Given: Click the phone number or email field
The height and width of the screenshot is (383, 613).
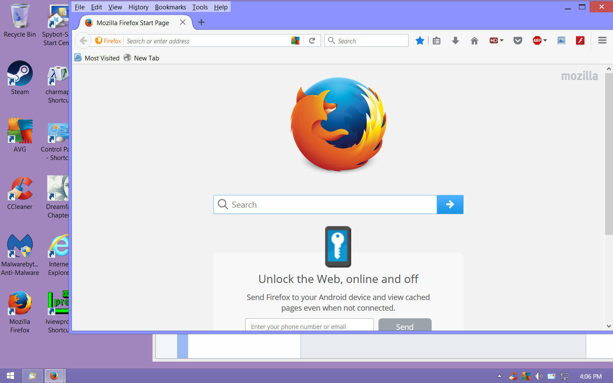Looking at the screenshot, I should (x=309, y=326).
